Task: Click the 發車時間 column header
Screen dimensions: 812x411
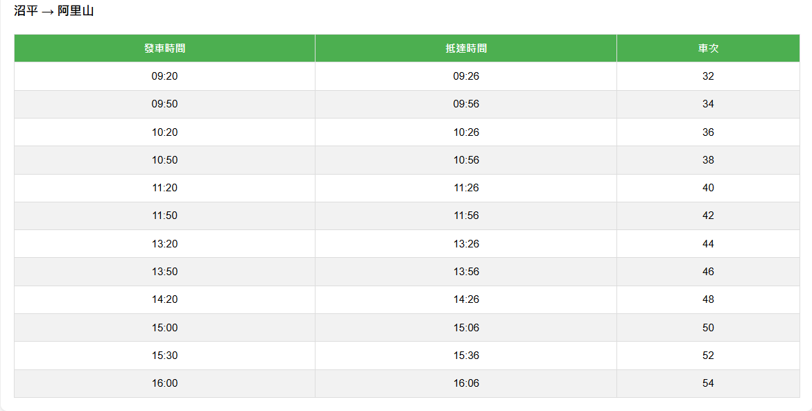Action: [x=164, y=49]
